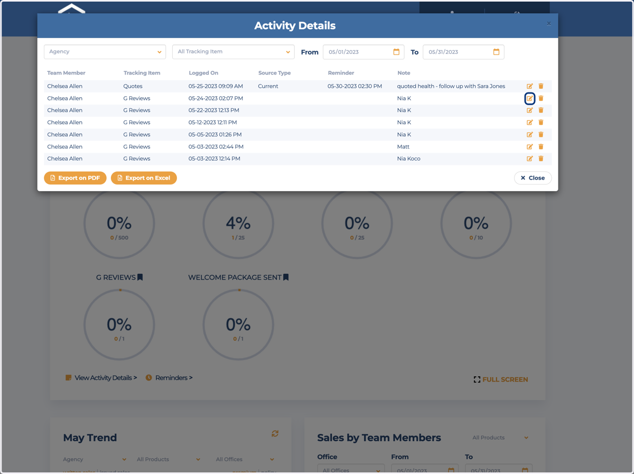
Task: Click the G REVIEWS bookmark icon
Action: point(140,277)
